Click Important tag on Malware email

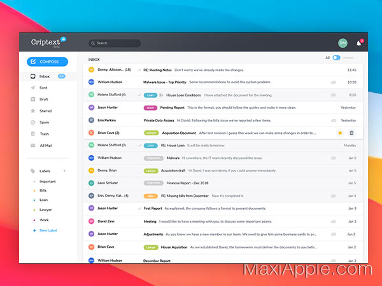pos(153,158)
